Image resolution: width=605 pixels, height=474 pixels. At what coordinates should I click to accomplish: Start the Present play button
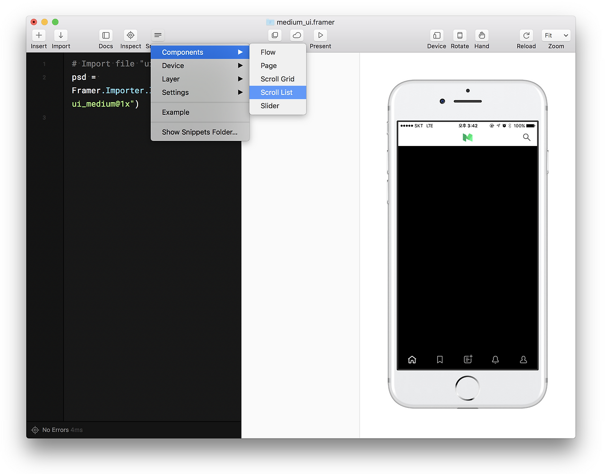point(320,35)
